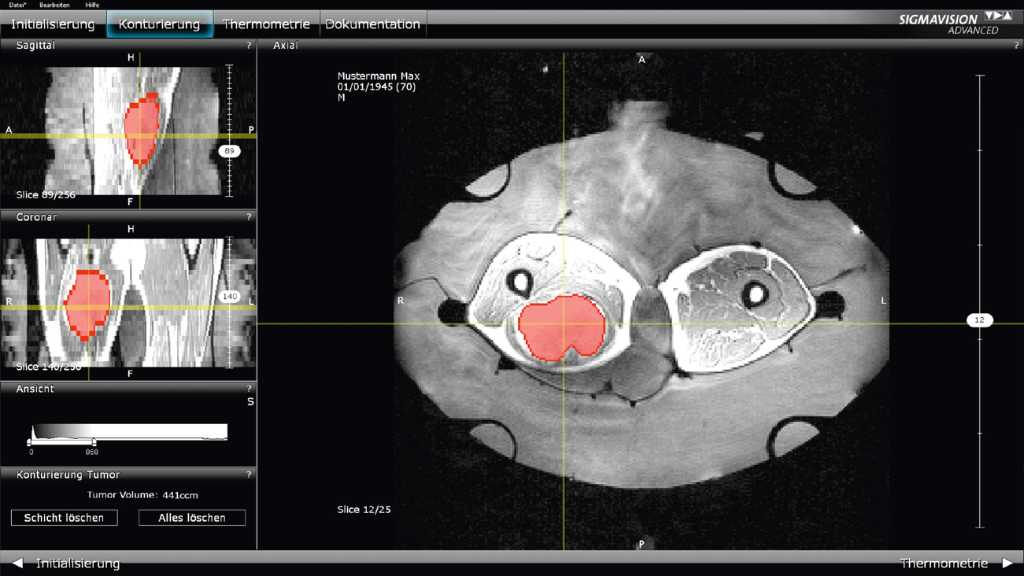
Task: Open help for the Sagittal panel
Action: pos(249,46)
